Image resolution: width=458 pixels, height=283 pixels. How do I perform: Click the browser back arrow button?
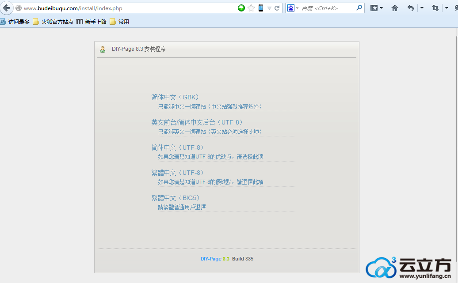click(x=7, y=8)
